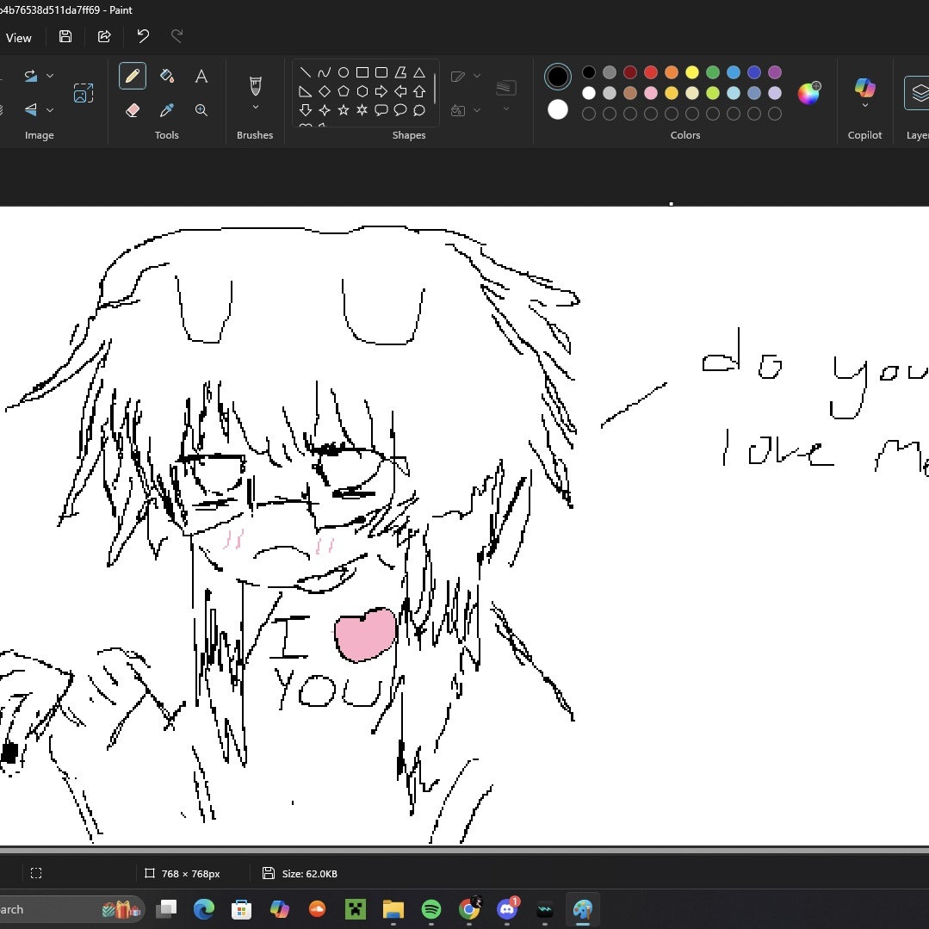Choose the Text tool
The image size is (929, 929).
[x=201, y=76]
